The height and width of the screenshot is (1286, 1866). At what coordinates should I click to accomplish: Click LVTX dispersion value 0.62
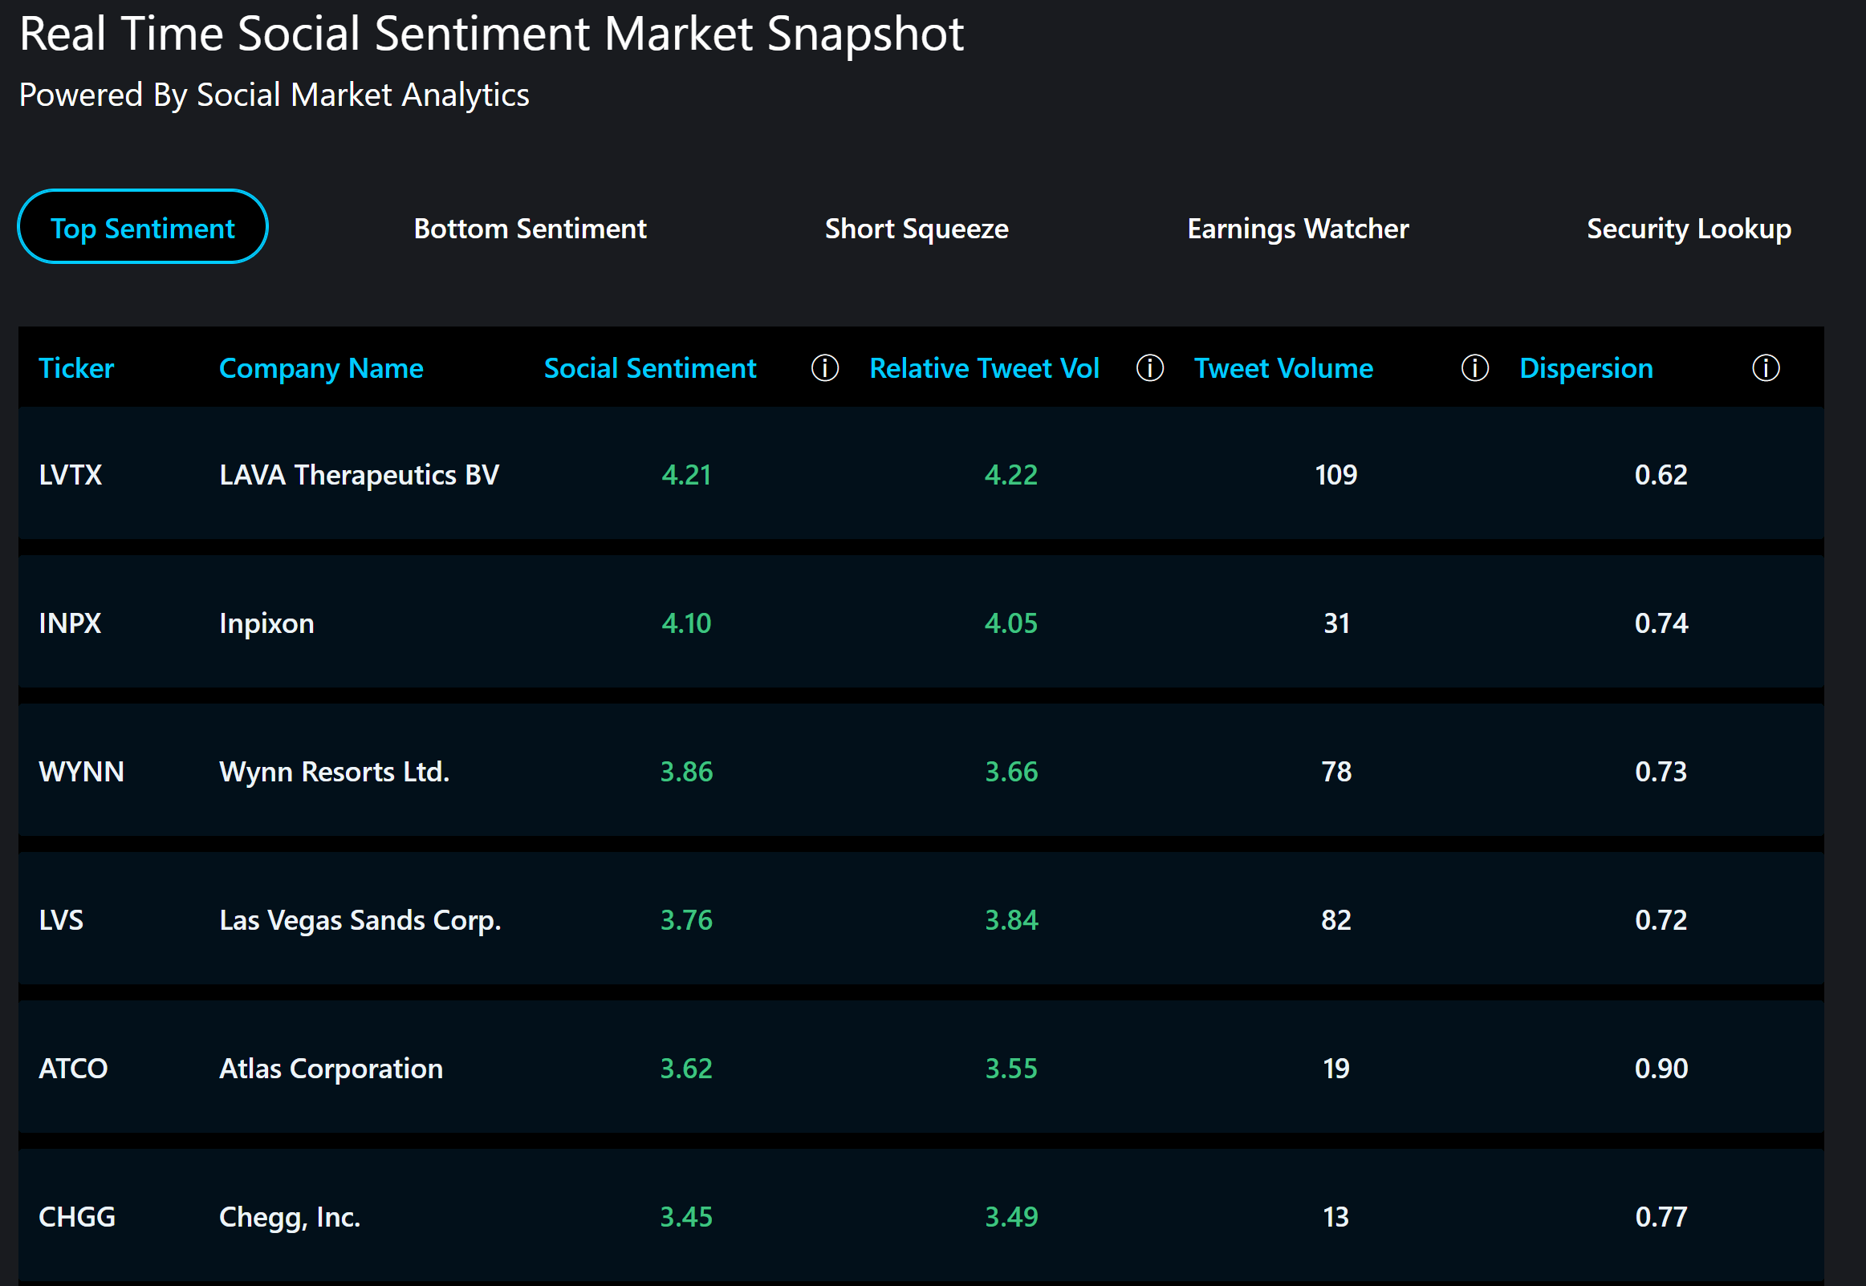pos(1661,475)
